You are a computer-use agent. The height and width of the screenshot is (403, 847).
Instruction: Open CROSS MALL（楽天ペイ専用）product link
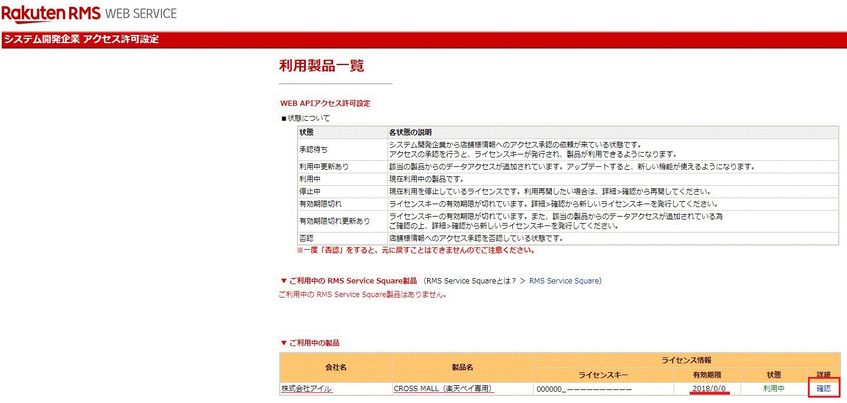tap(444, 389)
